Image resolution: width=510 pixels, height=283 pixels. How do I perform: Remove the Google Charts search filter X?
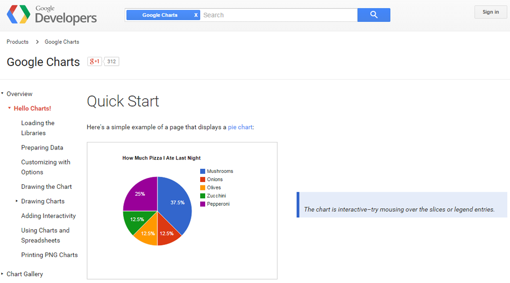[196, 15]
